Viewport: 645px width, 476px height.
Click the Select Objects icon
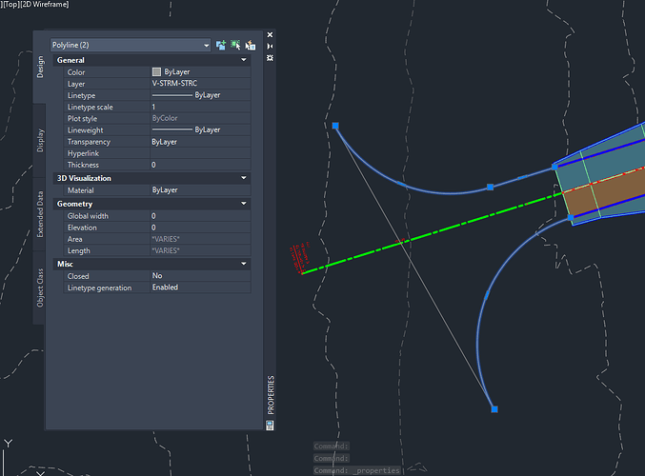coord(235,45)
